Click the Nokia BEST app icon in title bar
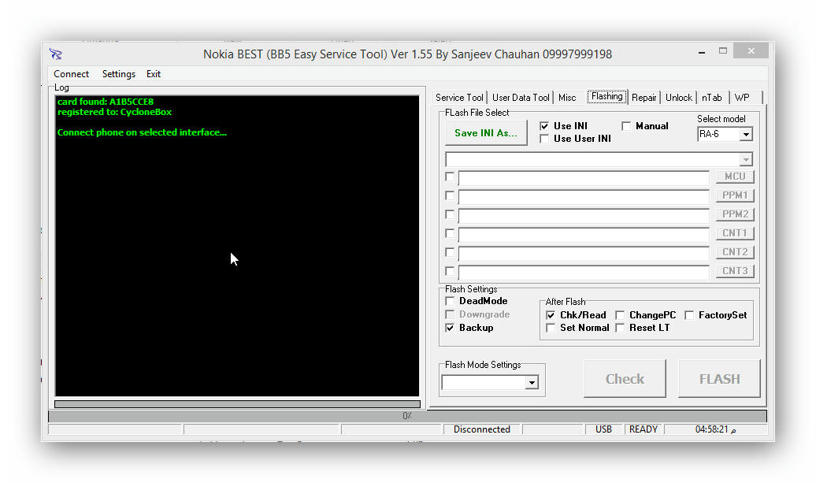The width and height of the screenshot is (816, 483). 56,54
